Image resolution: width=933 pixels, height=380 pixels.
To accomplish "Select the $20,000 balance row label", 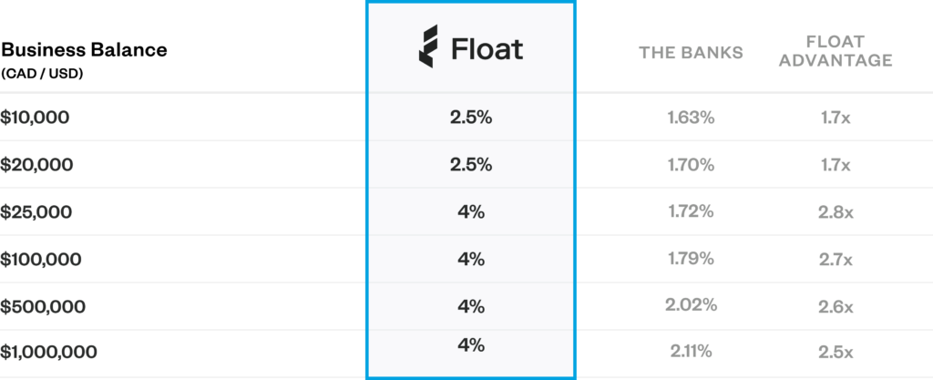I will (36, 165).
